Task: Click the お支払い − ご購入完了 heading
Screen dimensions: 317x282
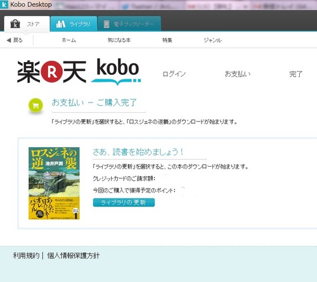Action: click(94, 103)
